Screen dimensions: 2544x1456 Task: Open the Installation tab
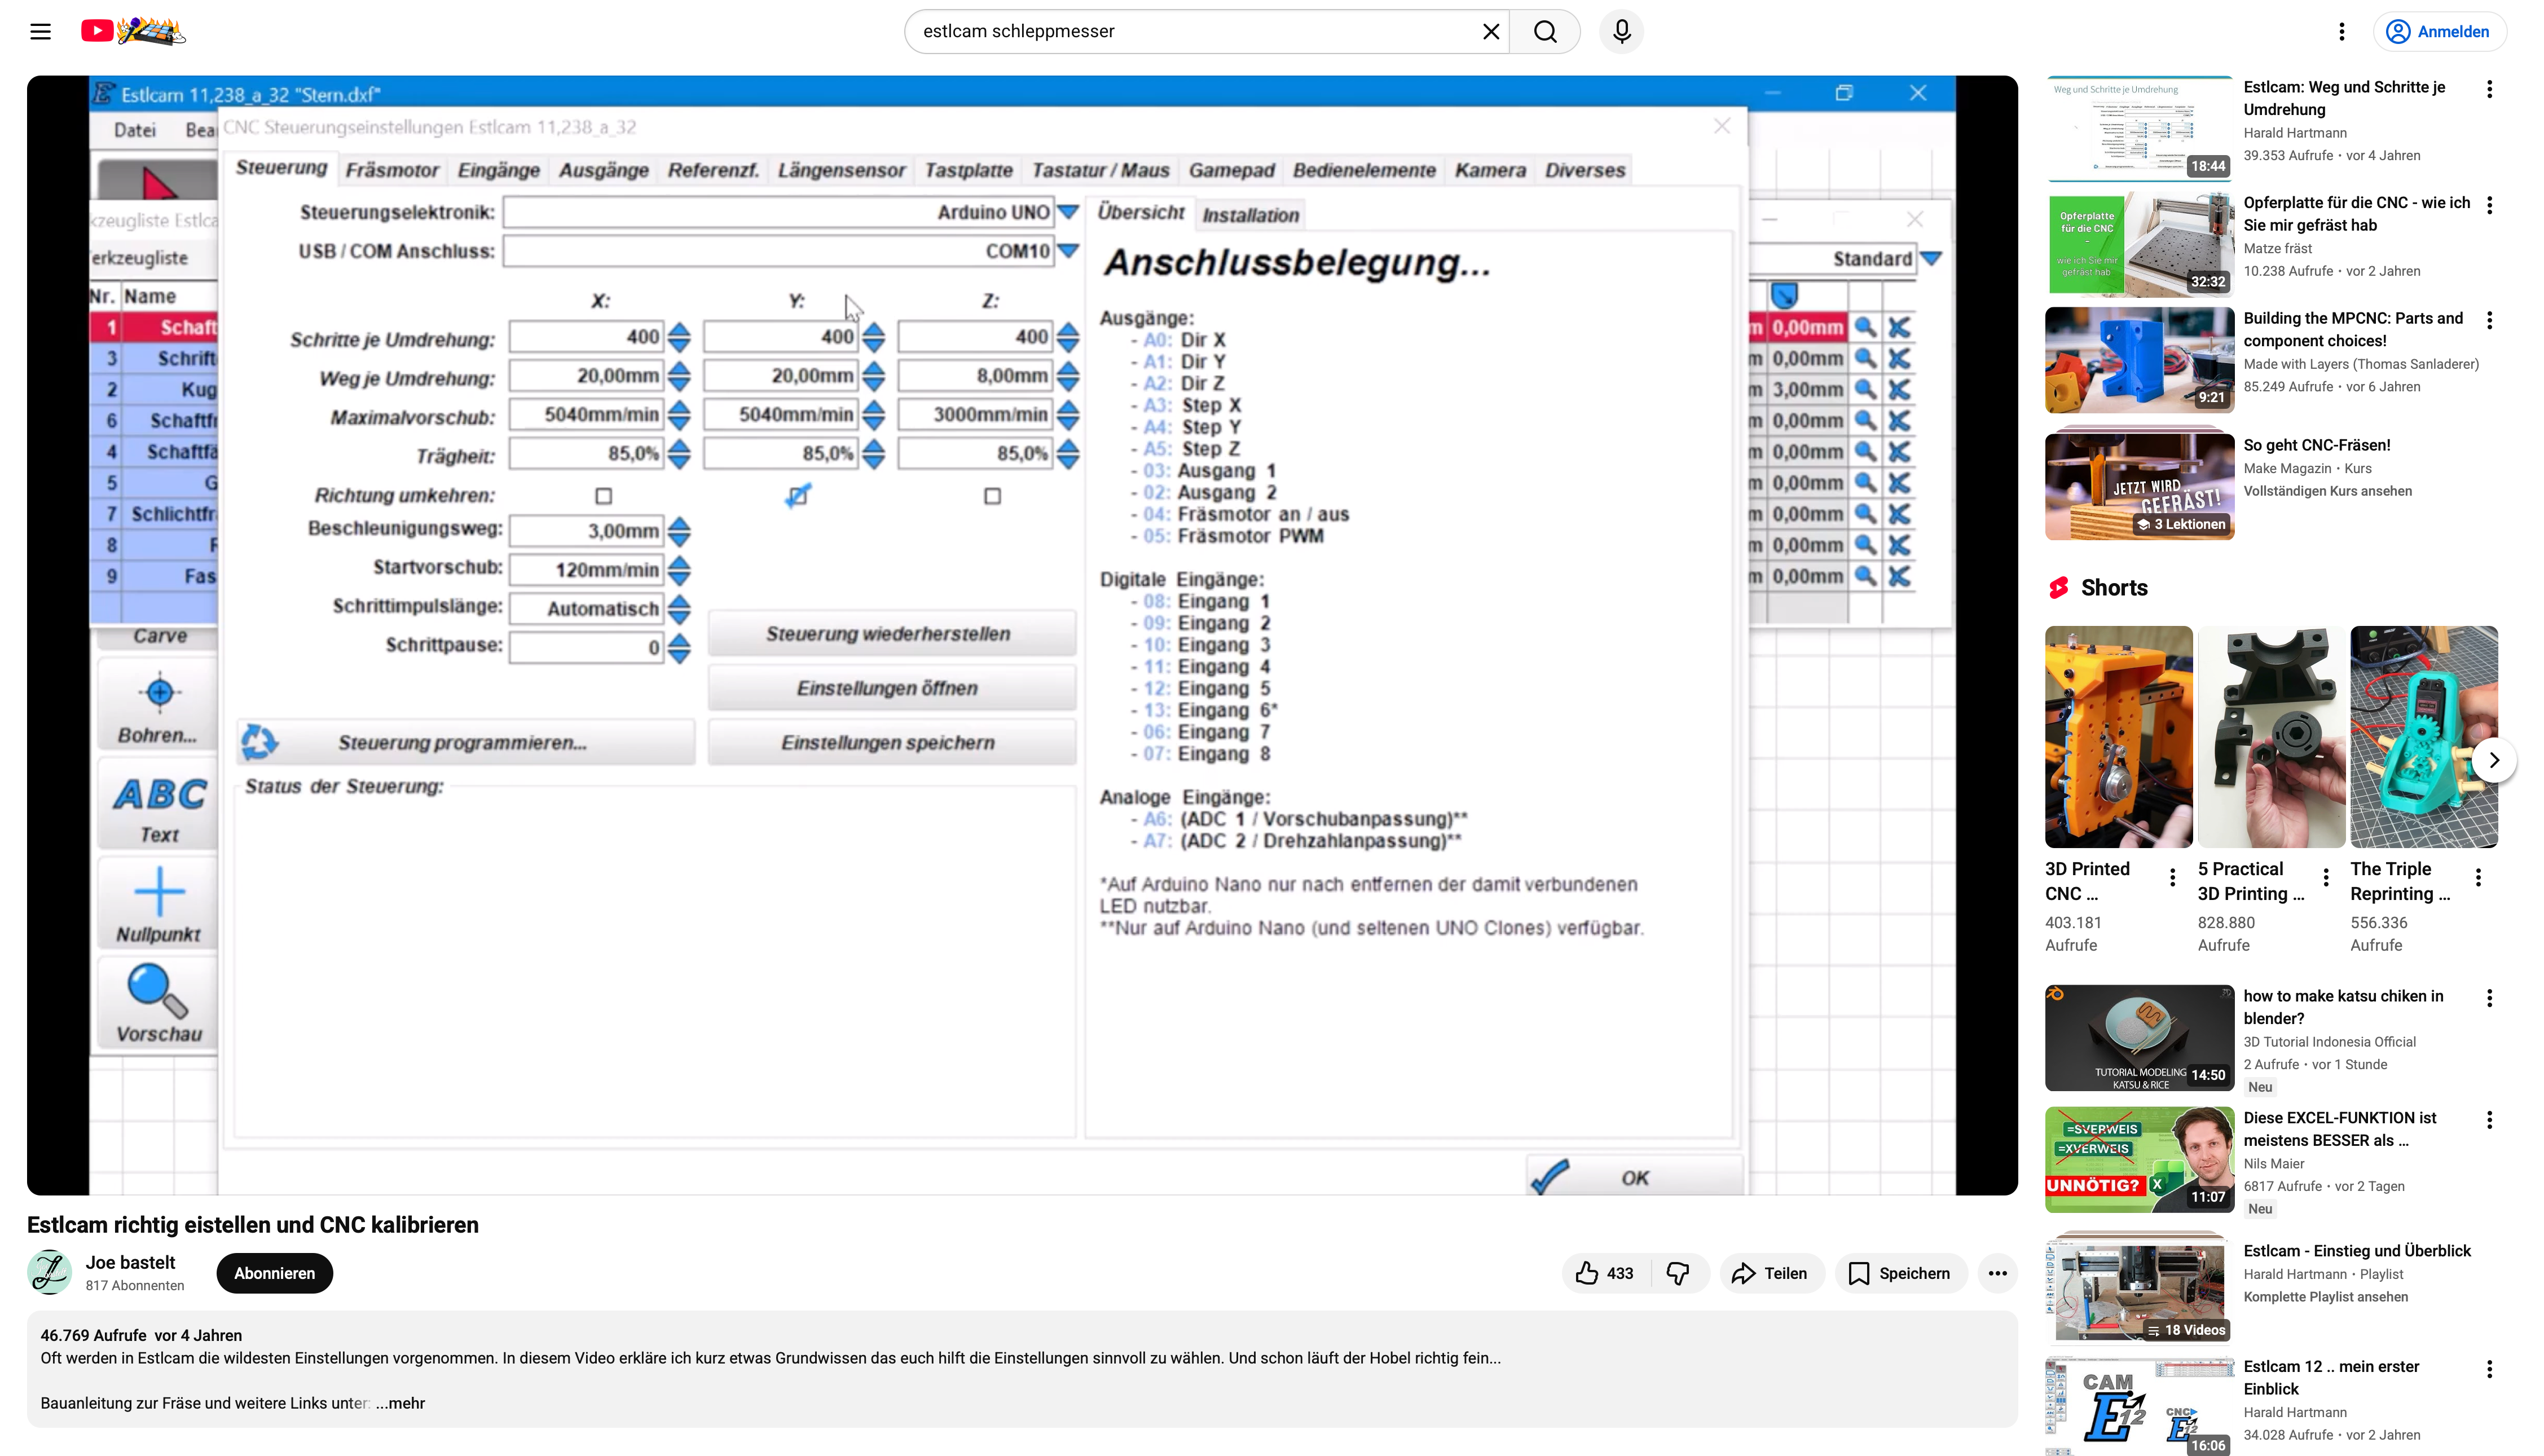[x=1250, y=215]
